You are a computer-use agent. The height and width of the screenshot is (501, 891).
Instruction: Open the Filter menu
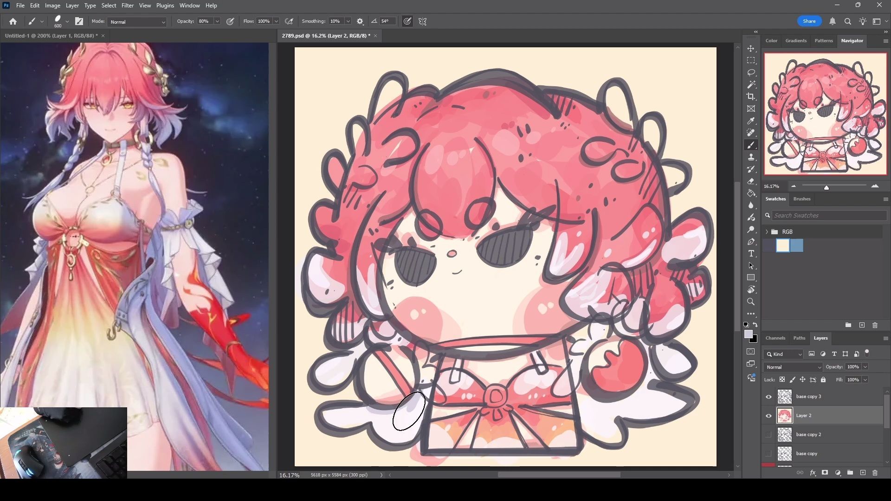pyautogui.click(x=127, y=6)
